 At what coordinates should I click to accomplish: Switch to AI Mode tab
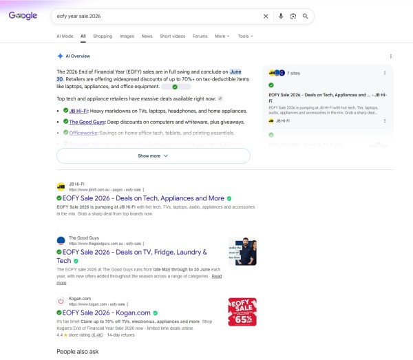65,36
